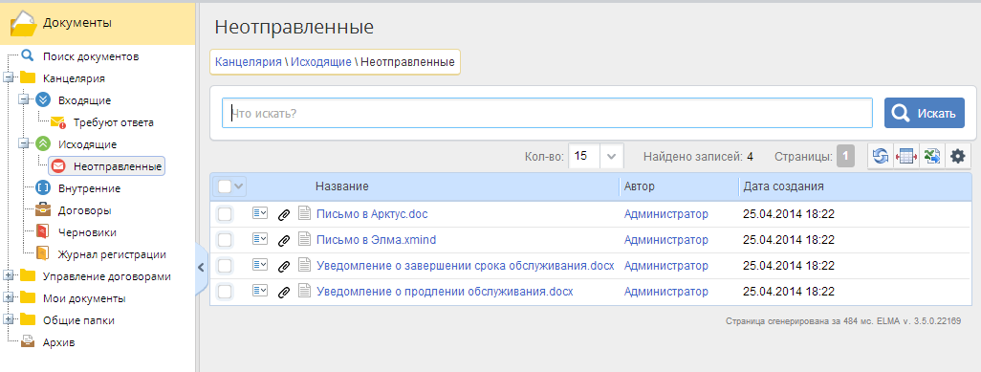981x372 pixels.
Task: Click the fit column width icon
Action: 906,157
